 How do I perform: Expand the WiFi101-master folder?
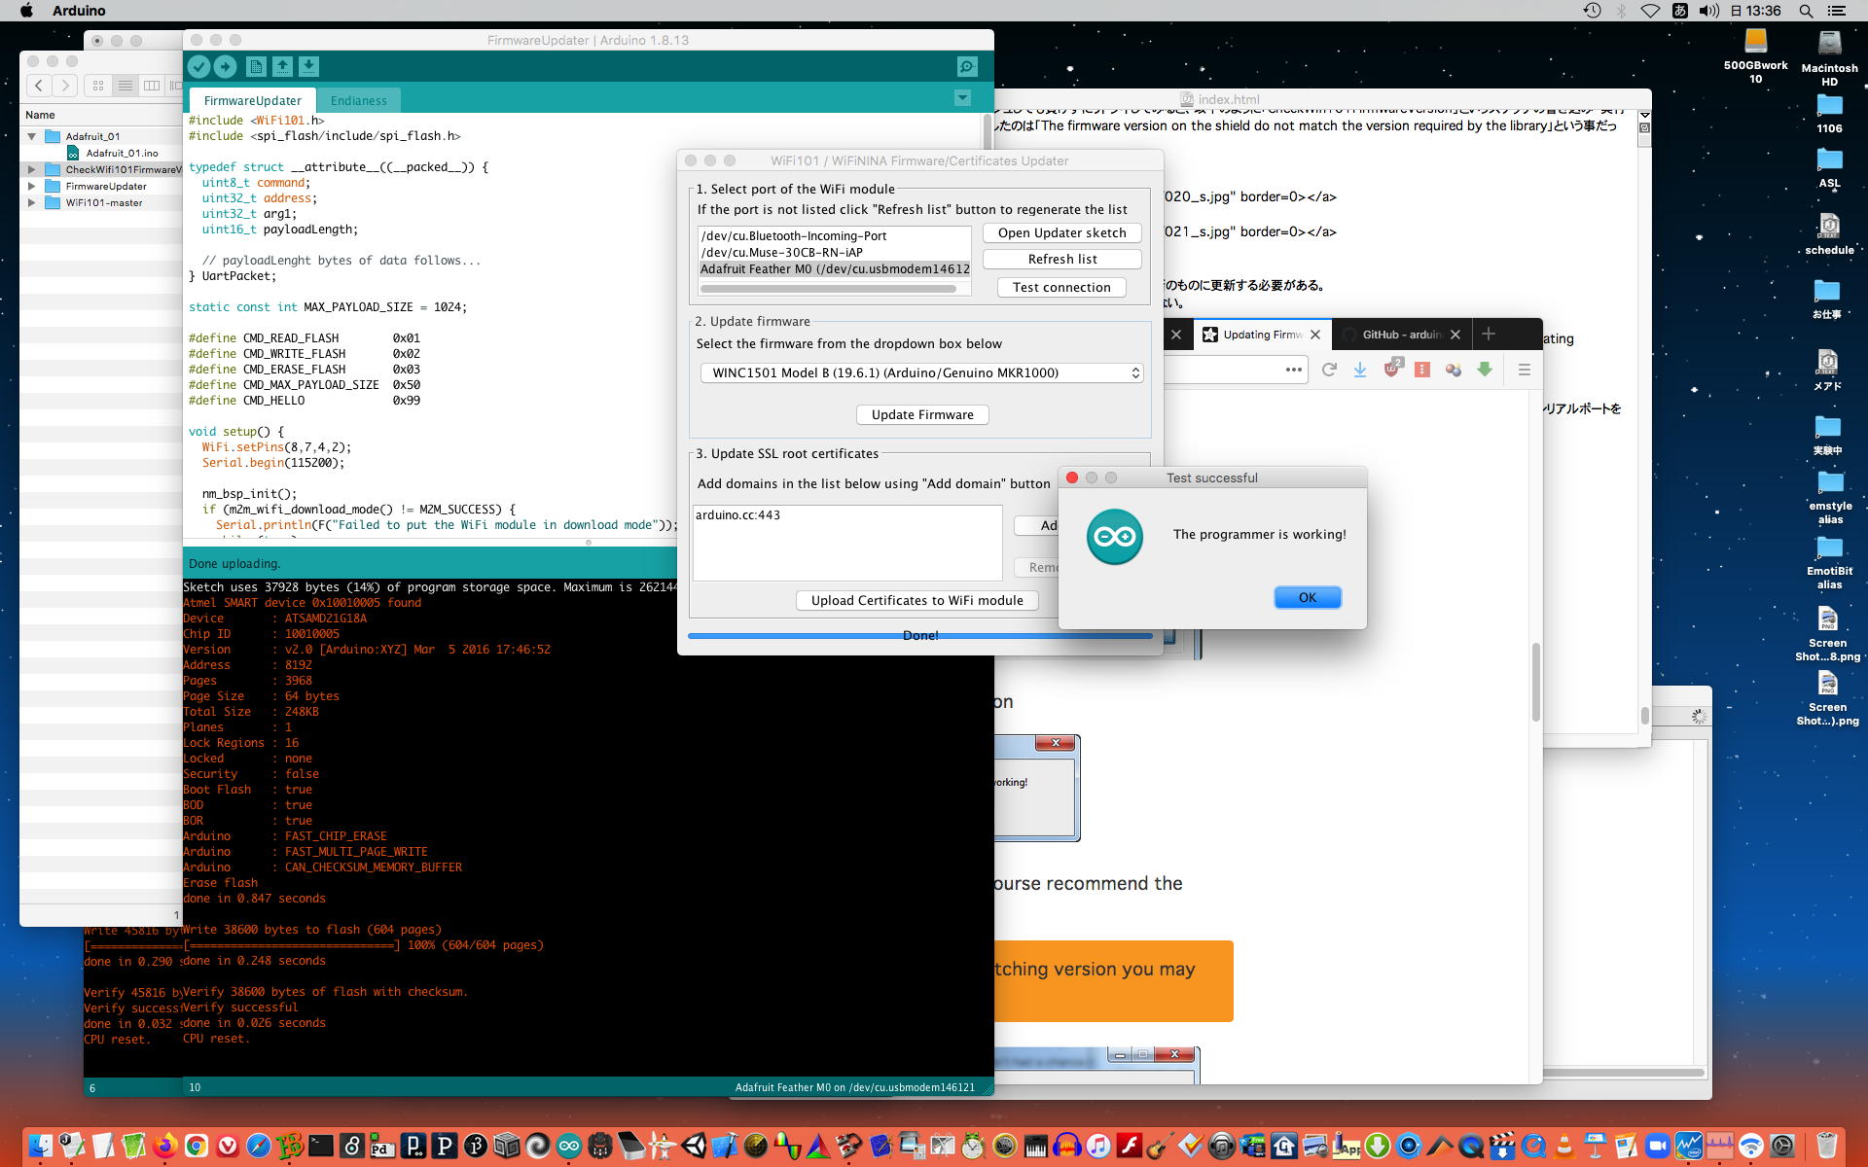pyautogui.click(x=32, y=202)
